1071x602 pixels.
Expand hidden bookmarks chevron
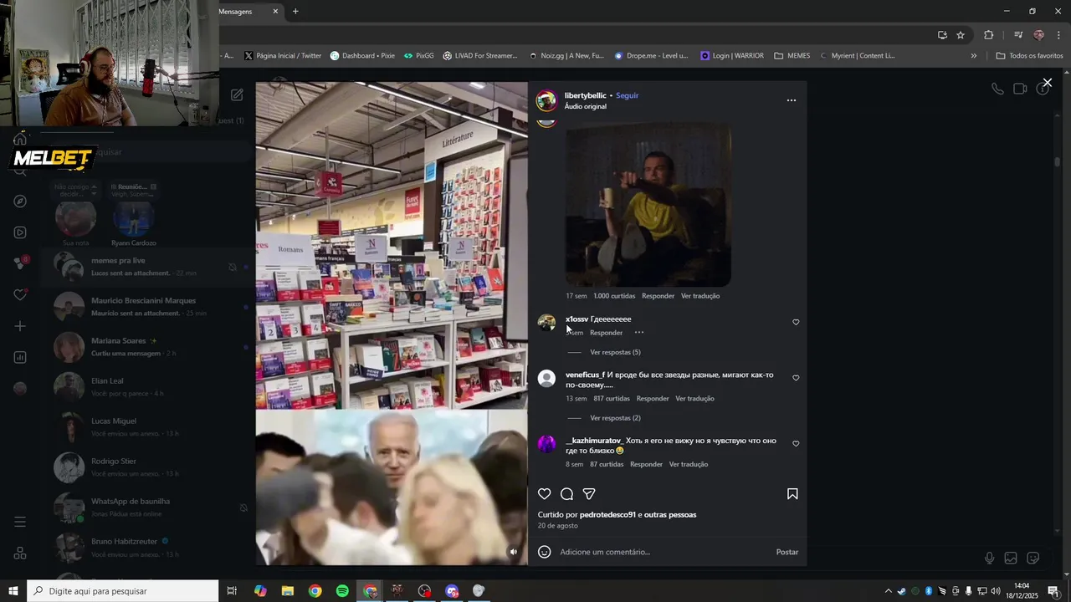973,56
